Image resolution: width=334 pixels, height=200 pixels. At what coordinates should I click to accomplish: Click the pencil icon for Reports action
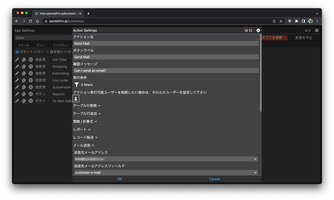point(17,94)
